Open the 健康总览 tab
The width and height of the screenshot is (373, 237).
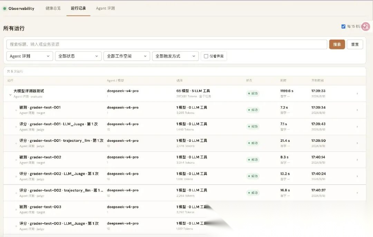(x=53, y=8)
